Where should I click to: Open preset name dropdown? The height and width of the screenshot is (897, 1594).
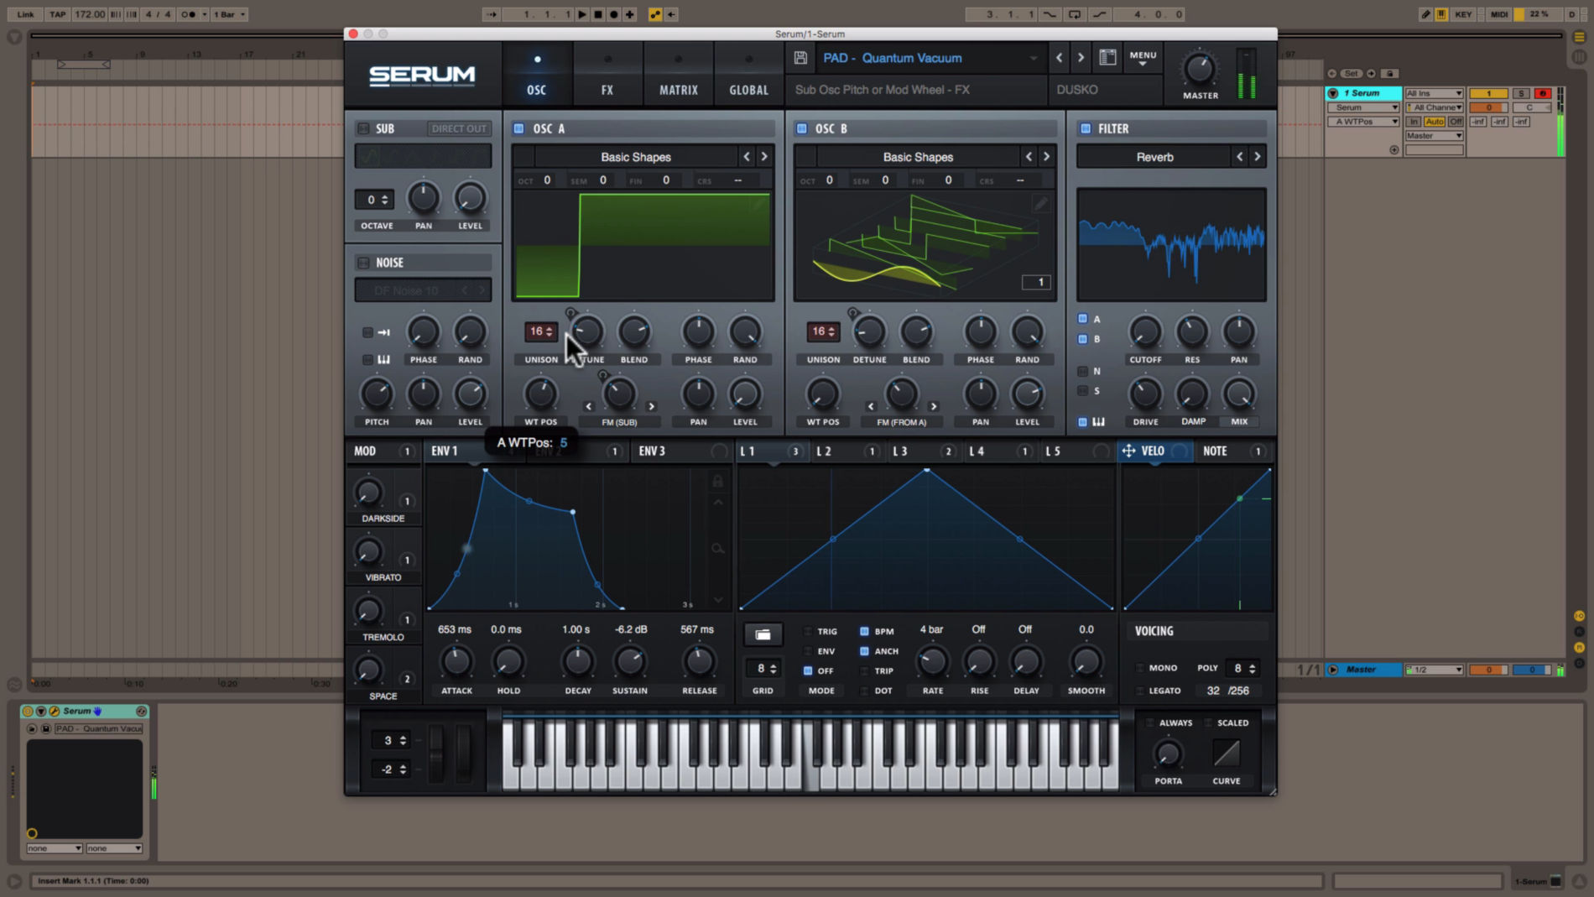(x=1034, y=58)
